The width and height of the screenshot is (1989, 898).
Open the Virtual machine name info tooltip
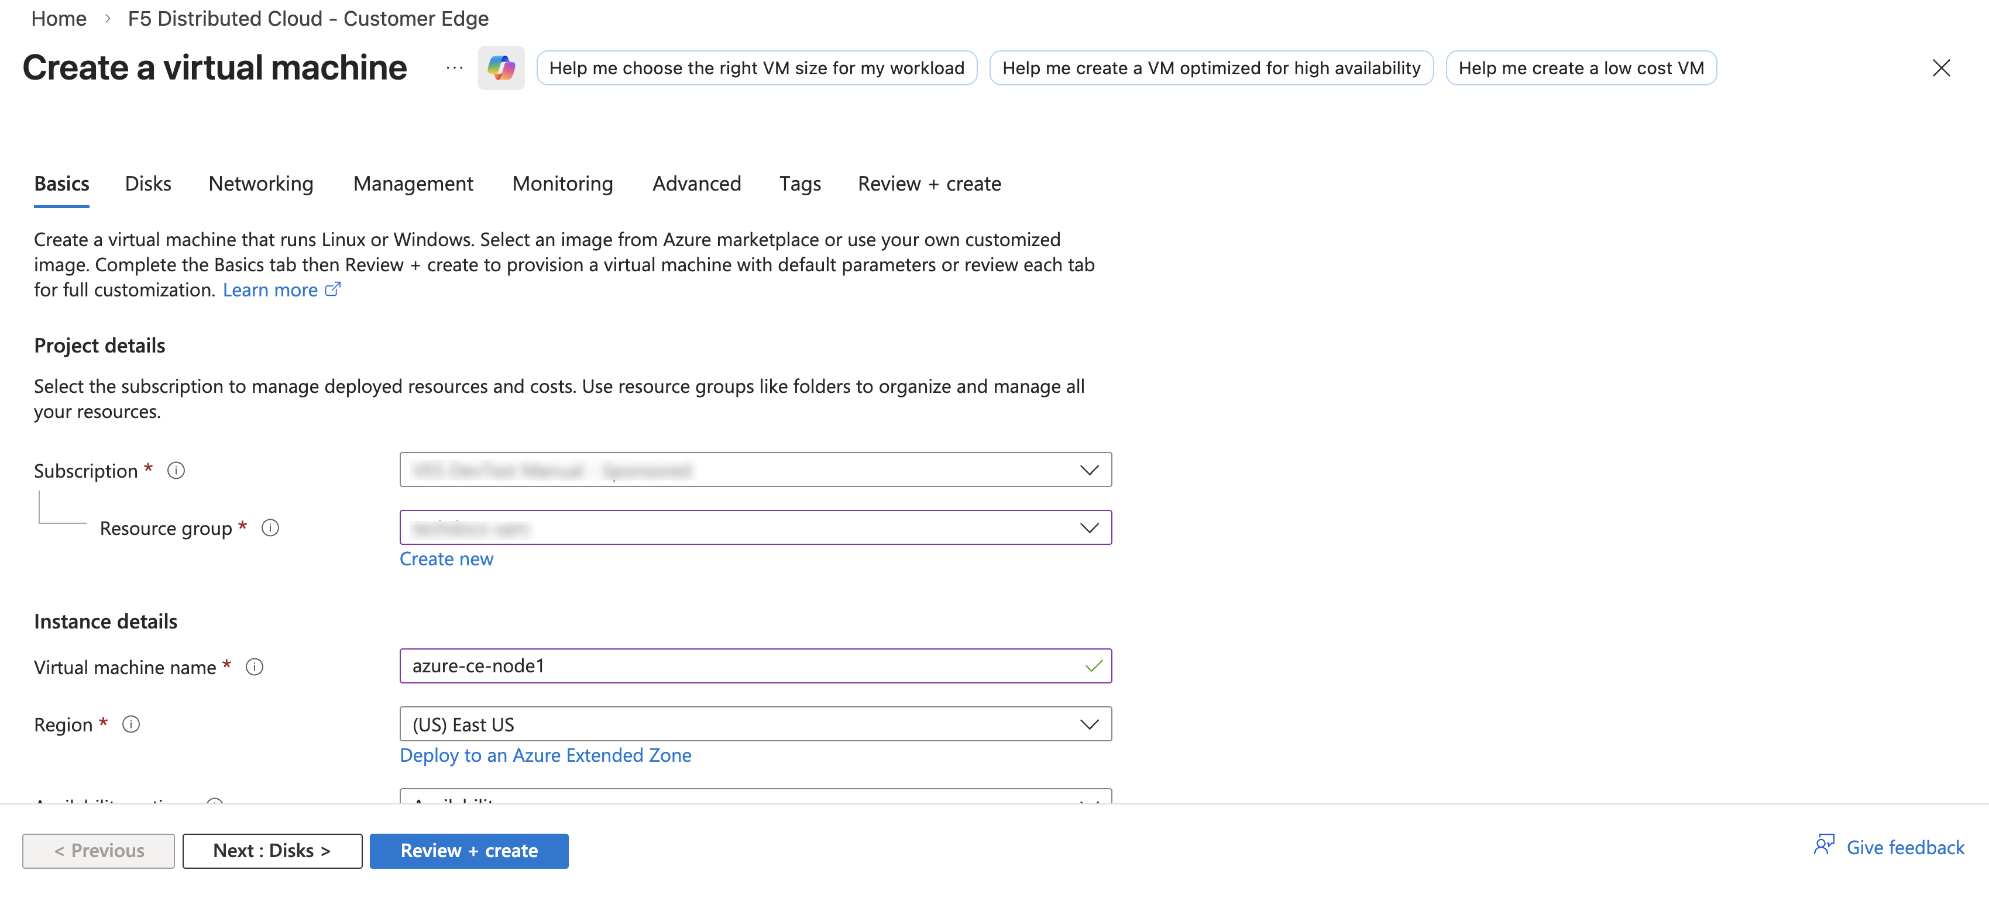(x=254, y=666)
